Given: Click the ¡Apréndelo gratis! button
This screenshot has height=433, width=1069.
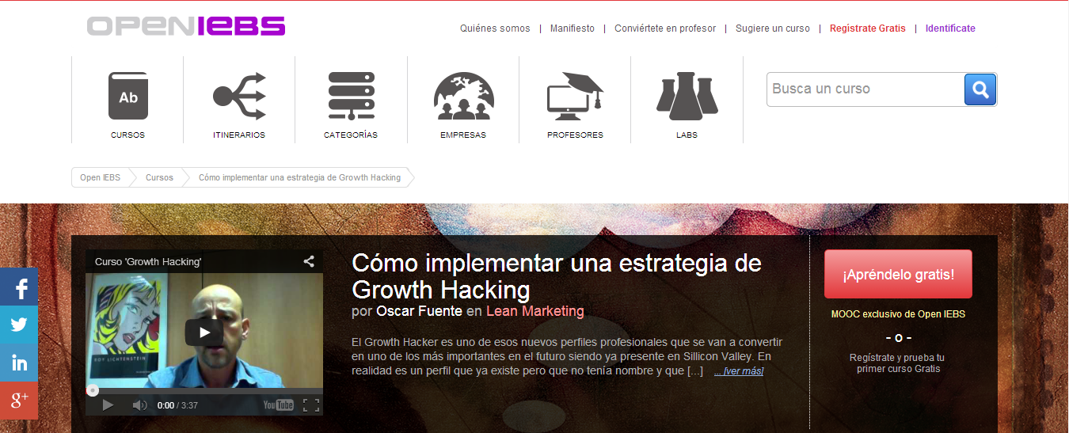Looking at the screenshot, I should pos(898,275).
